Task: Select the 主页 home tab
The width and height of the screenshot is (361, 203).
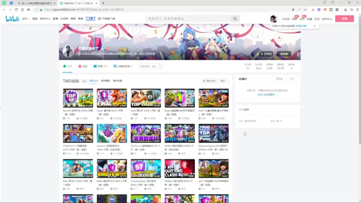Action: [68, 66]
